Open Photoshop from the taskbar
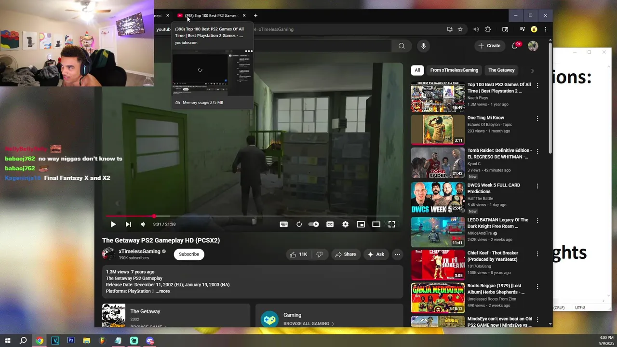This screenshot has height=347, width=617. point(71,340)
